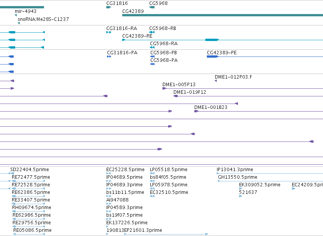Click the LP05518.5prime EST label
323x236 pixels.
[x=169, y=170]
